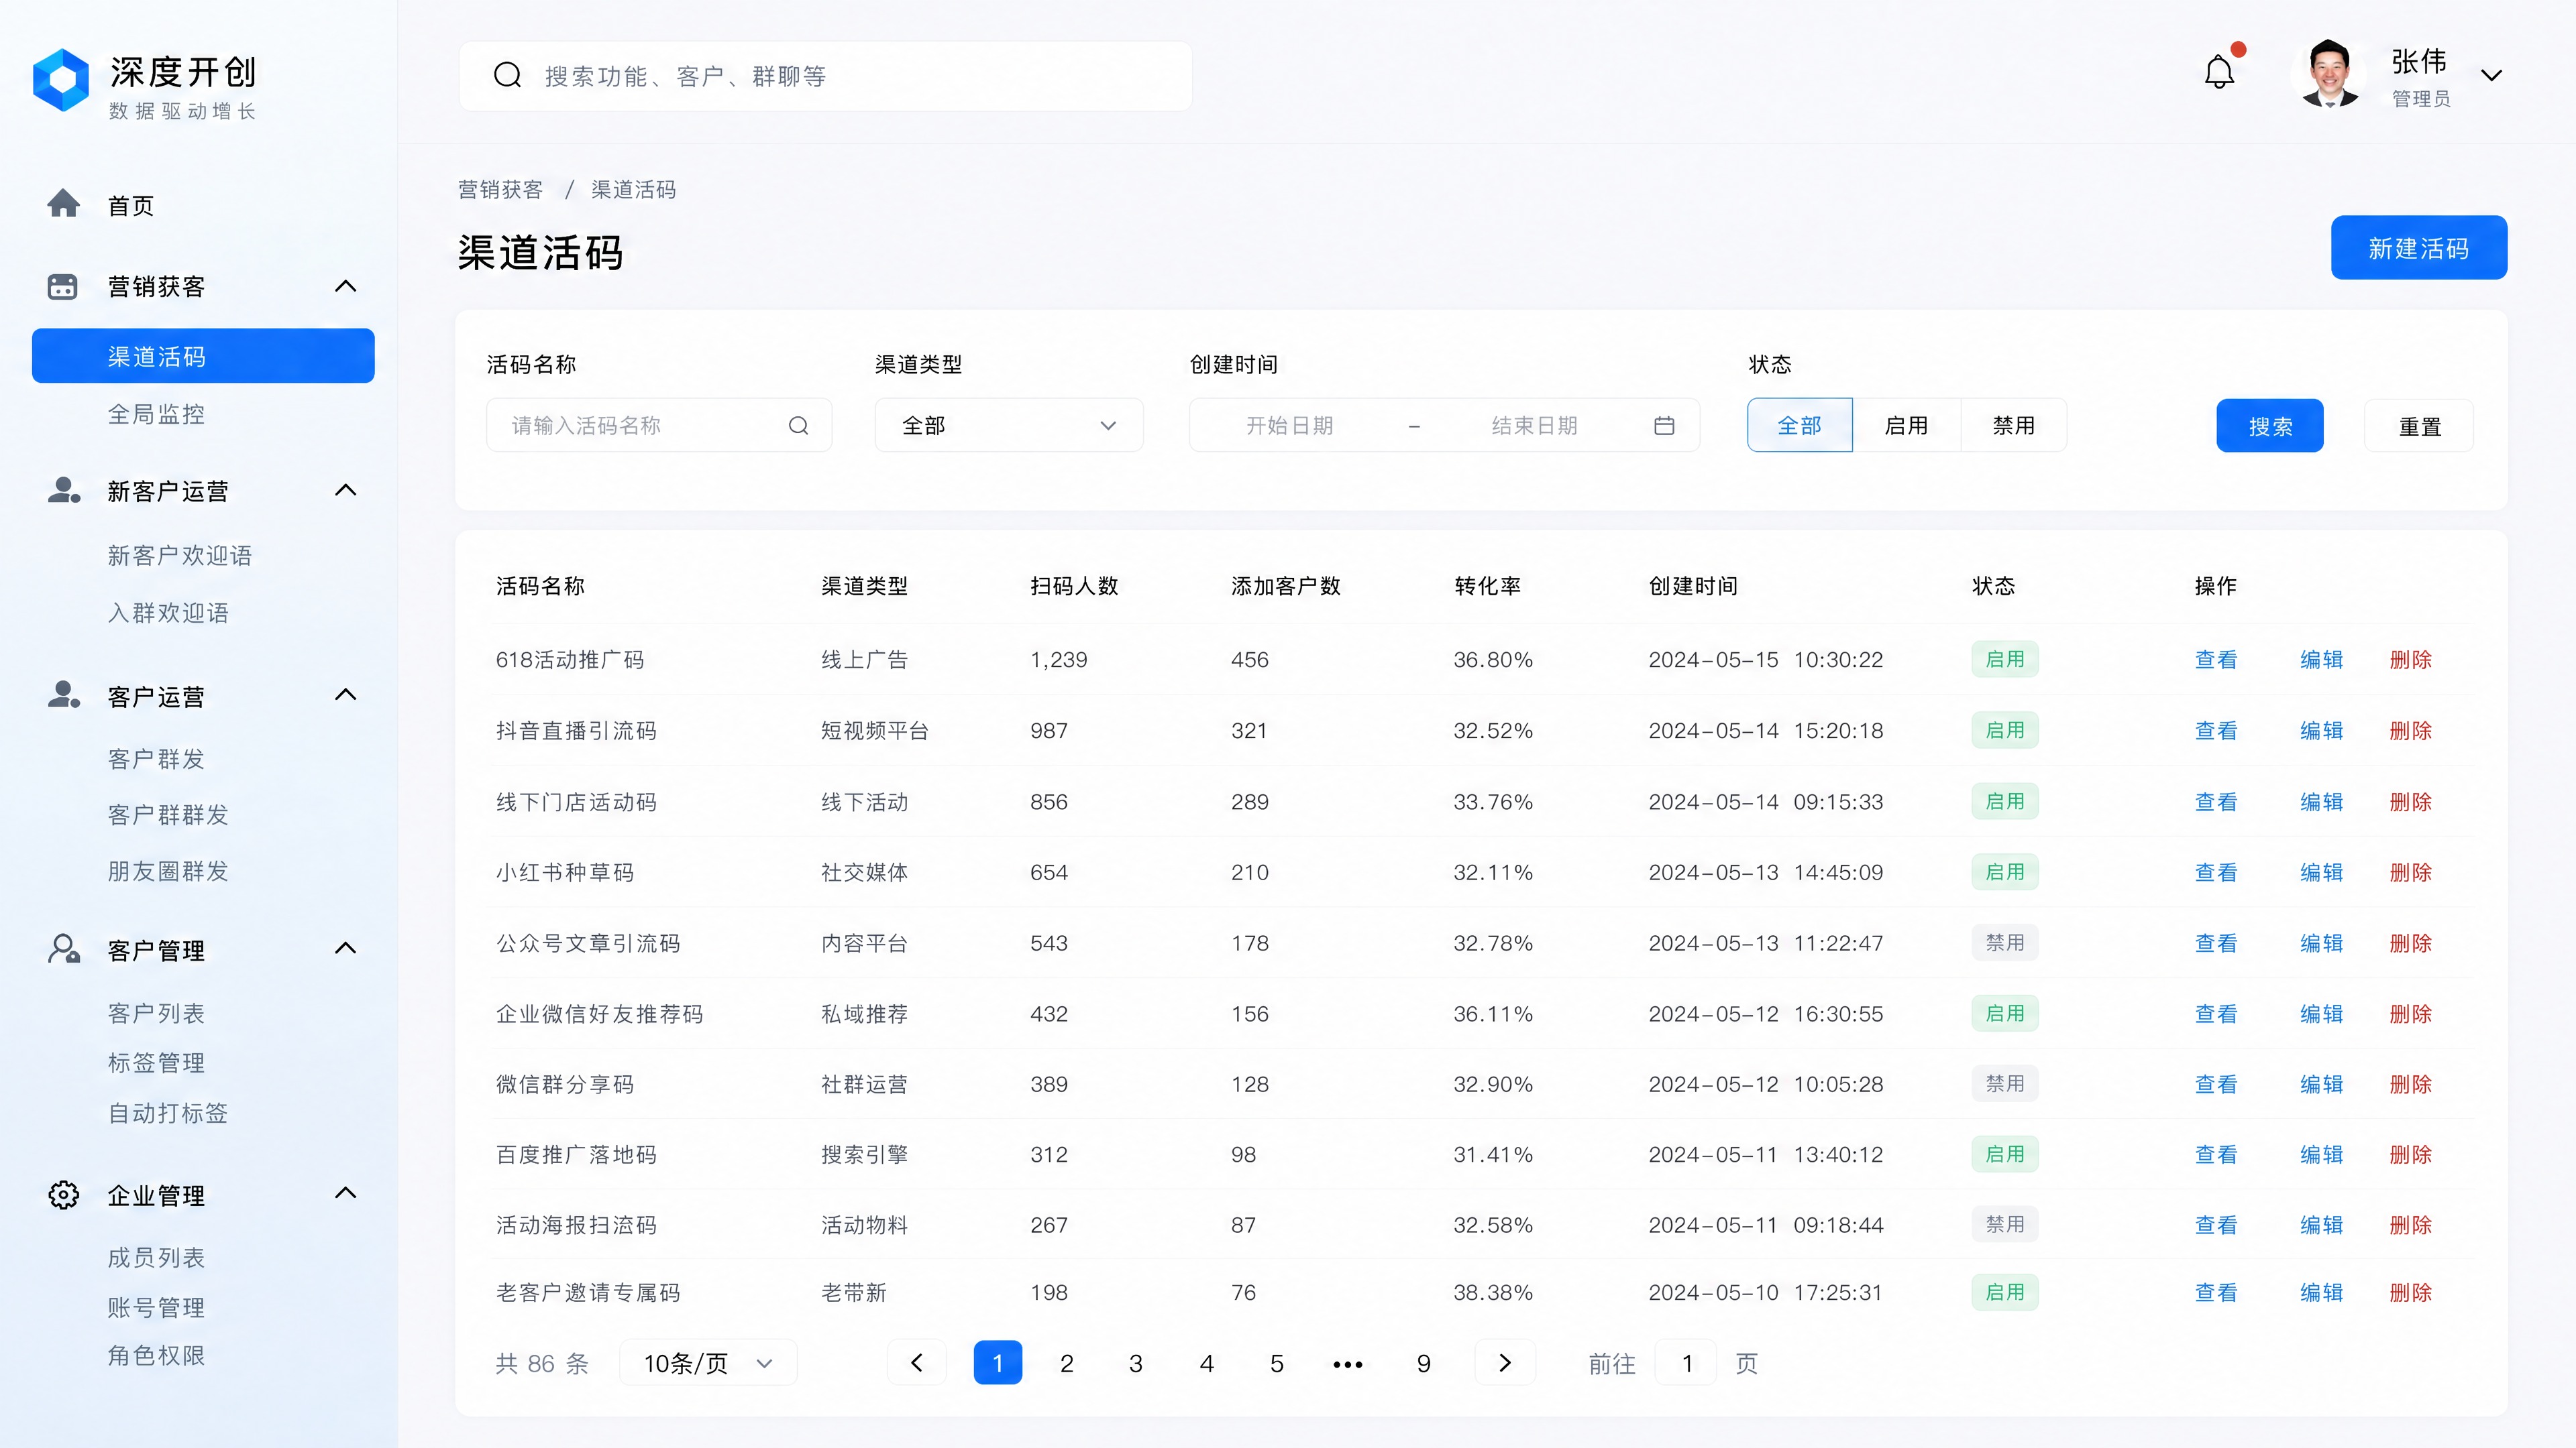Open 全局监控 menu item
Screen dimensions: 2576x1448
coord(157,414)
